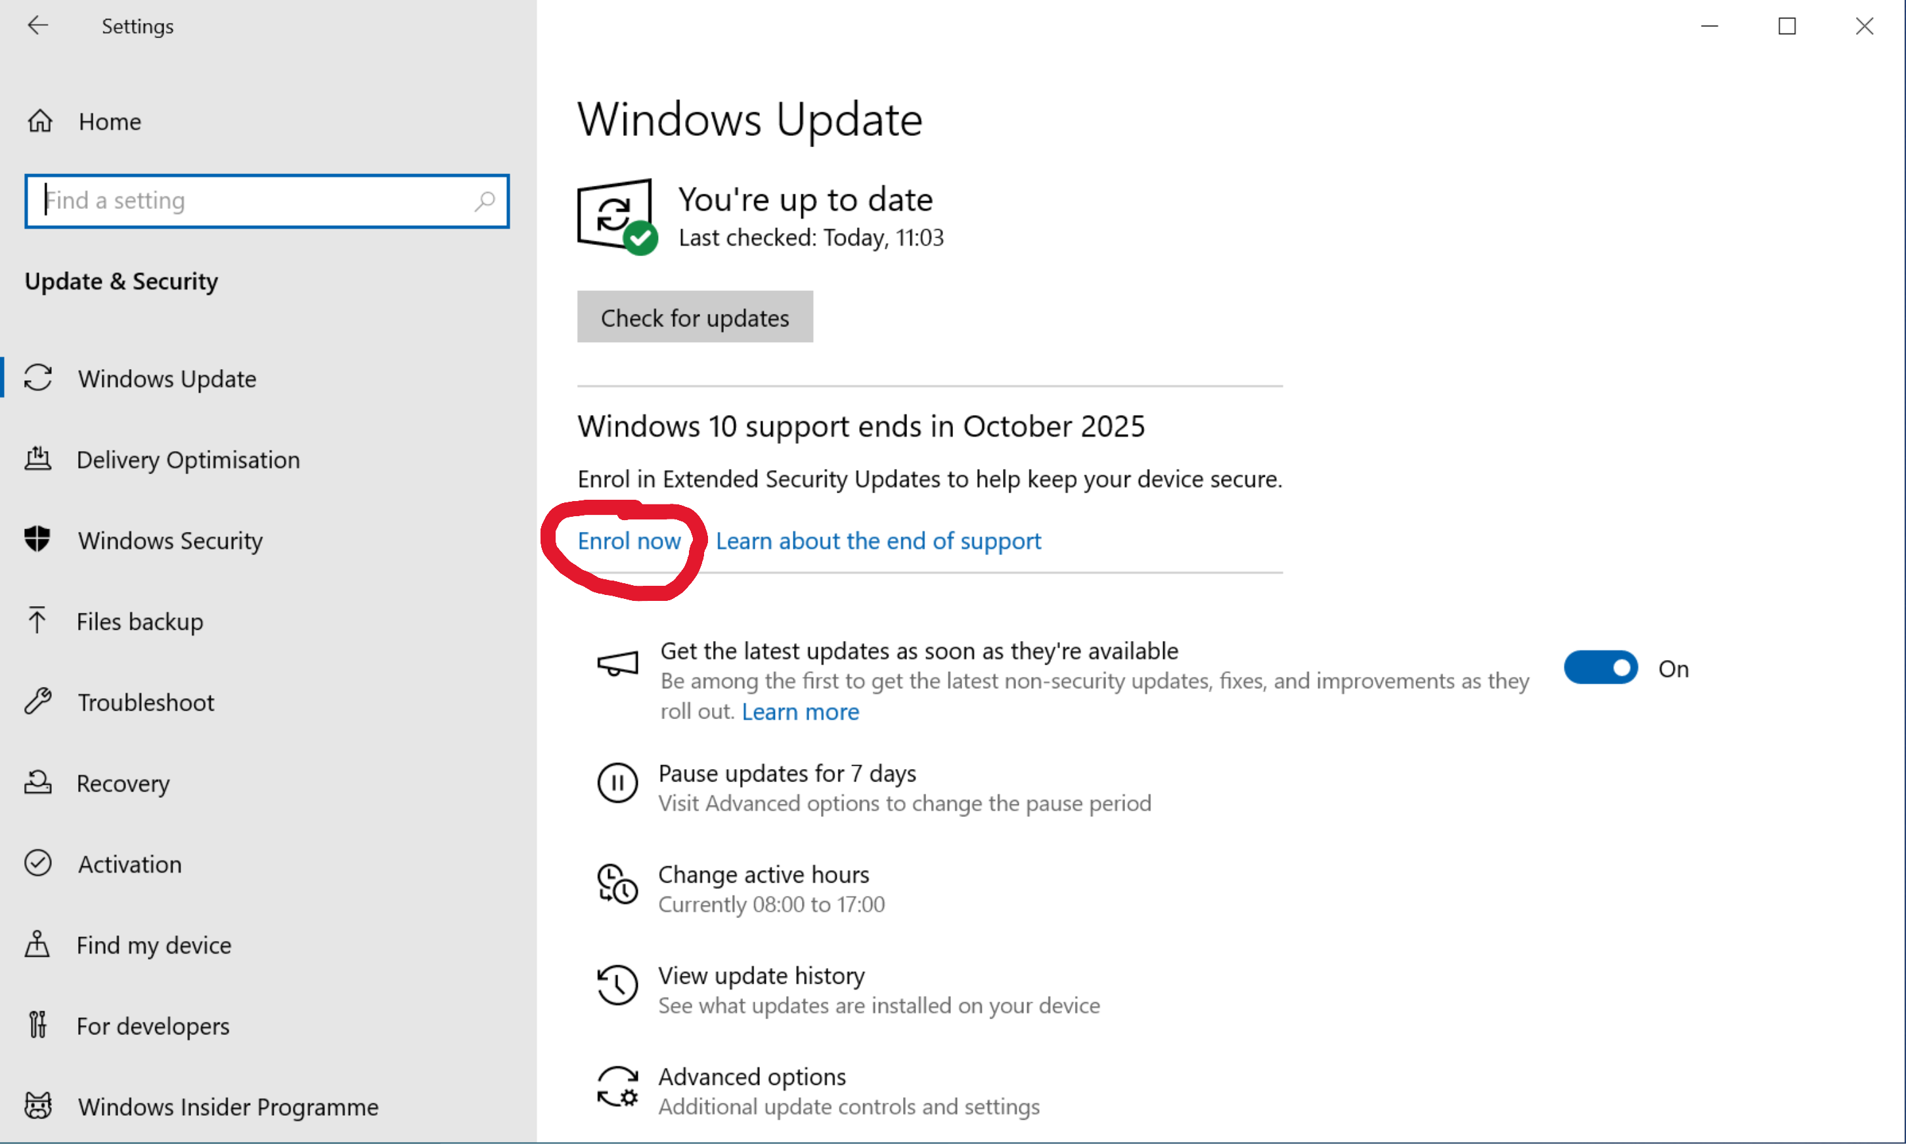The image size is (1906, 1144).
Task: Open Change active hours option
Action: point(763,873)
